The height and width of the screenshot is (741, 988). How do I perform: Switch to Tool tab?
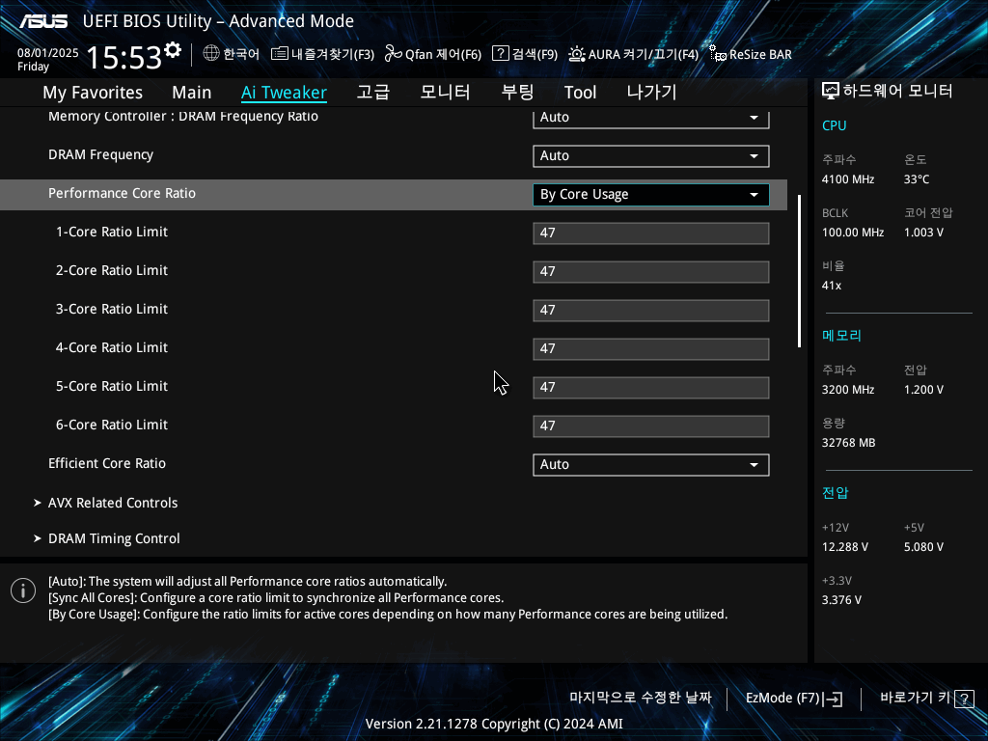click(x=580, y=93)
